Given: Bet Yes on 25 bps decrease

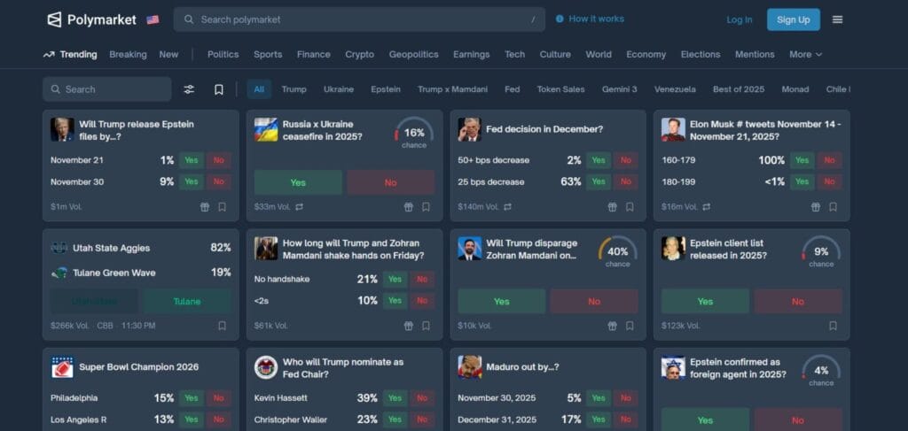Looking at the screenshot, I should click(x=599, y=181).
